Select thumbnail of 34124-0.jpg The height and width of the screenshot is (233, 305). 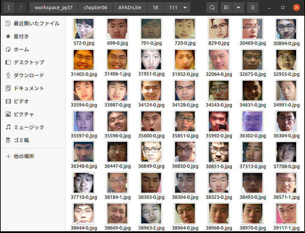(x=151, y=91)
